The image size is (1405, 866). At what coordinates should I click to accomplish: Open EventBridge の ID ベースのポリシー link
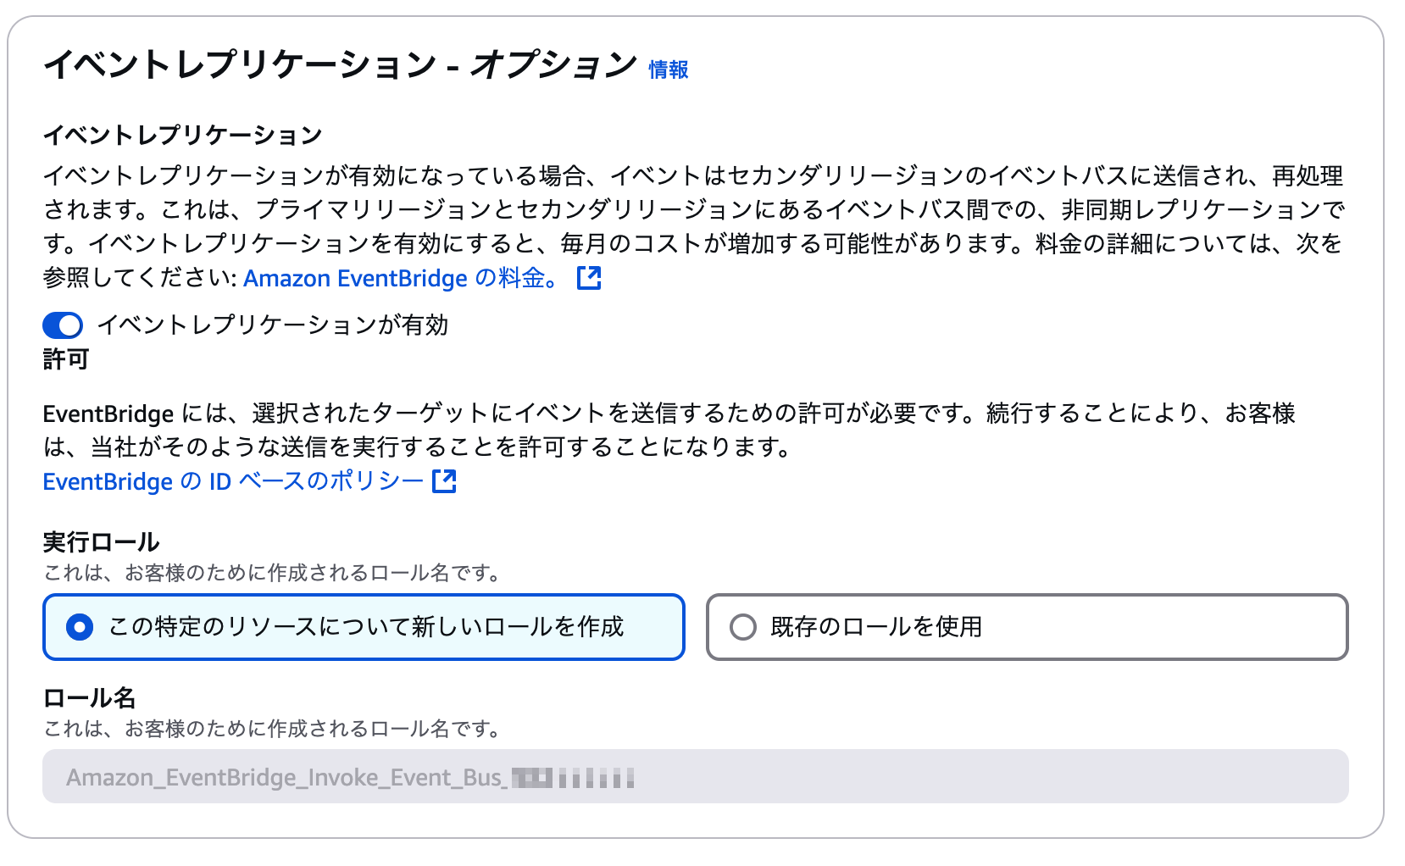[x=230, y=481]
